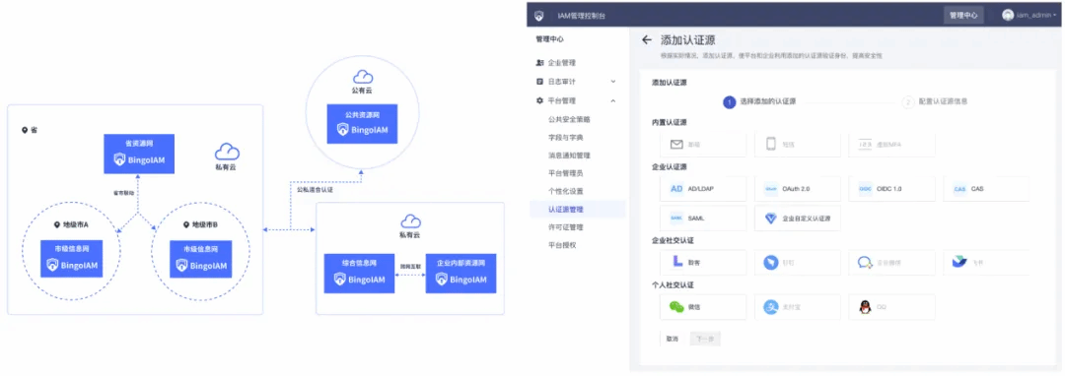Click the shield logo in the console header

(x=538, y=15)
